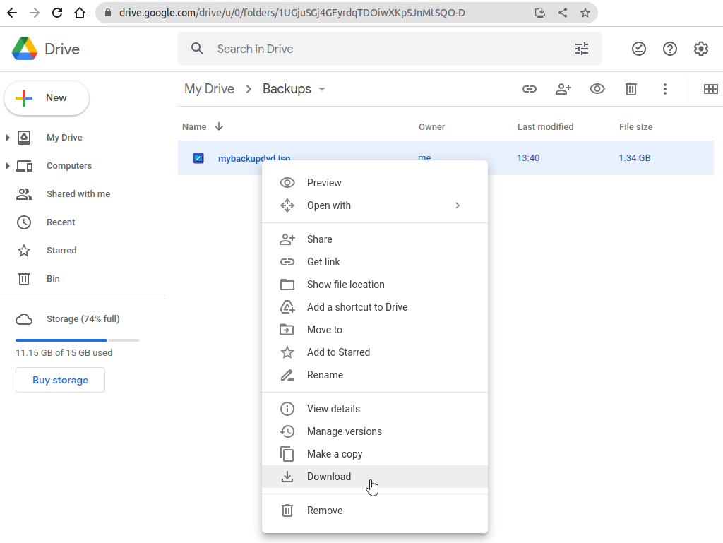
Task: Choose Download from the context menu
Action: tap(329, 477)
